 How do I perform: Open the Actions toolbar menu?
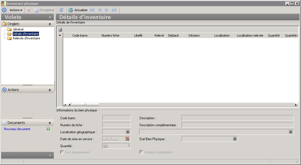(16, 10)
